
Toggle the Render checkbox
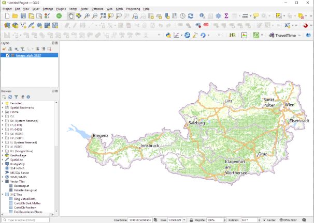(x=264, y=220)
